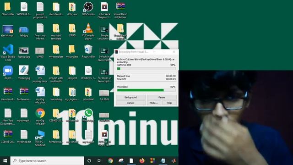This screenshot has width=293, height=165.
Task: Select the New Text Document file
Action: pos(8,117)
